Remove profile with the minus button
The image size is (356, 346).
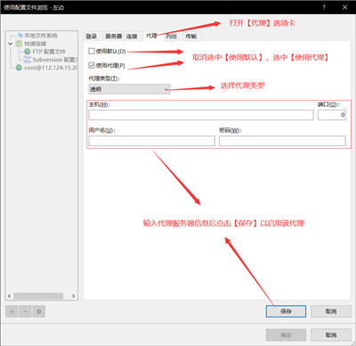pyautogui.click(x=25, y=311)
